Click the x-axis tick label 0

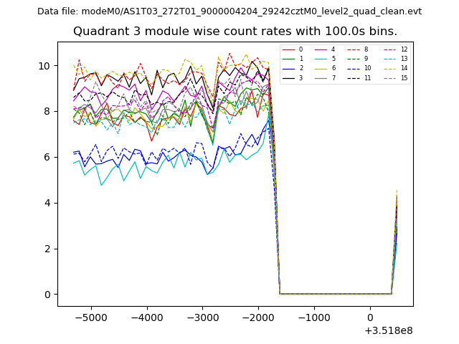click(x=370, y=317)
